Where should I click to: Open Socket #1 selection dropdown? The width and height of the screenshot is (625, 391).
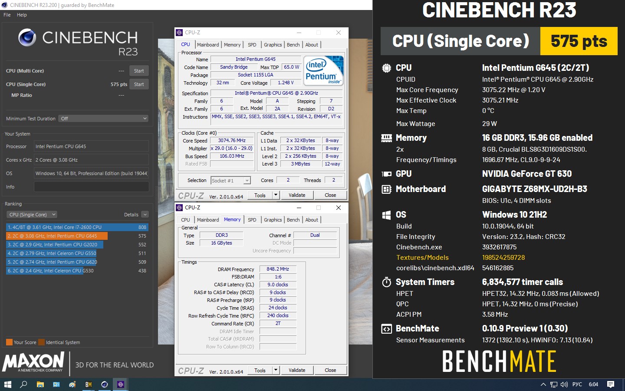pos(231,180)
